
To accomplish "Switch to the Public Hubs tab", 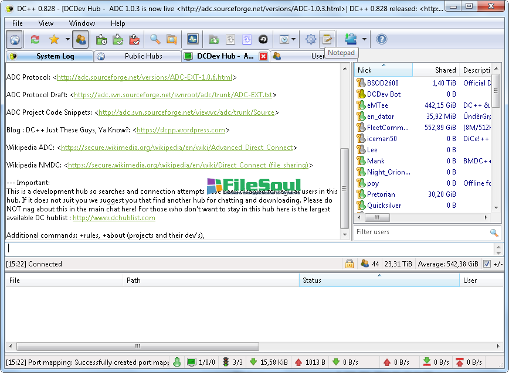I will point(138,56).
